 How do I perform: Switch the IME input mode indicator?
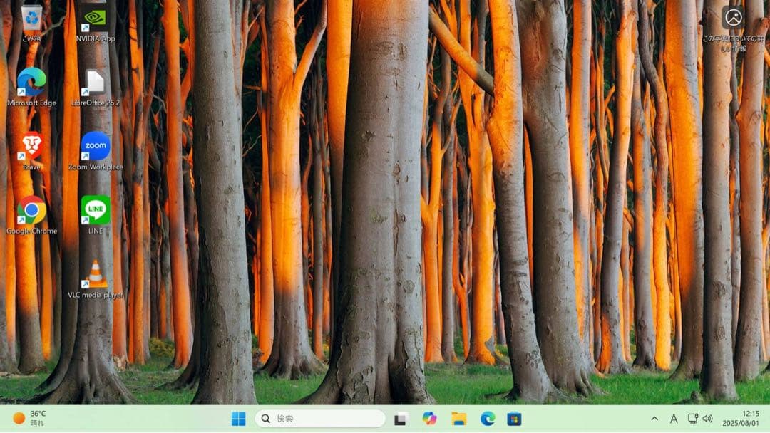pyautogui.click(x=674, y=419)
